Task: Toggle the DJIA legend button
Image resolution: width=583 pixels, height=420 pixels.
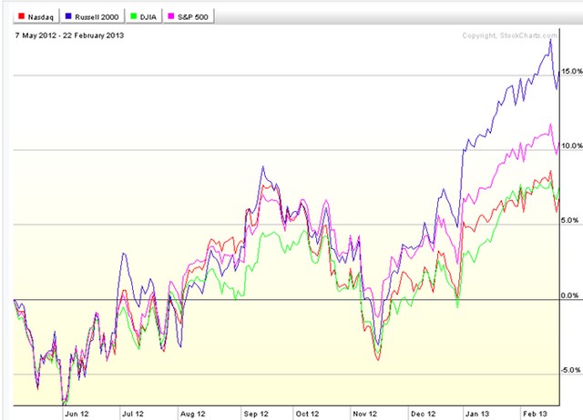Action: [x=144, y=16]
